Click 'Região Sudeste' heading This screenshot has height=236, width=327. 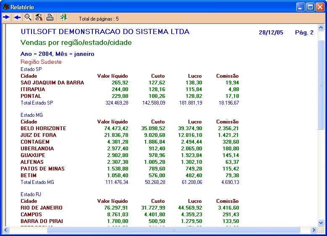[41, 62]
